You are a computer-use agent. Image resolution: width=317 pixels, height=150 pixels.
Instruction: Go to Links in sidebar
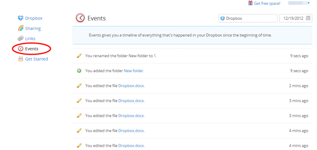(x=30, y=39)
